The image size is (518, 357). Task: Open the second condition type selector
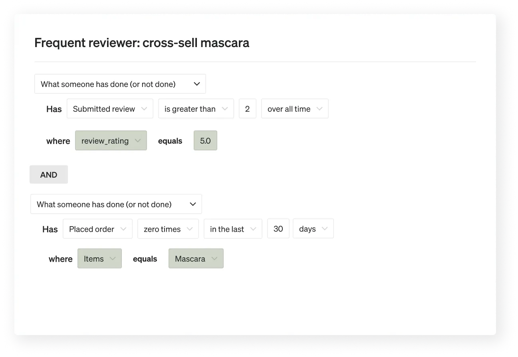[x=116, y=204]
